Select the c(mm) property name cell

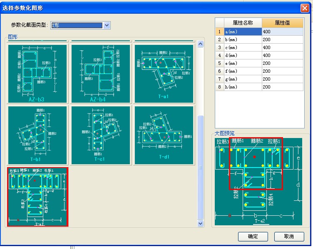(243, 47)
